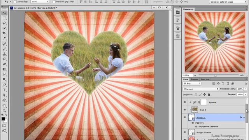Click the zoom in navigator button
Viewport: 249px width, 140px height.
pos(242,75)
